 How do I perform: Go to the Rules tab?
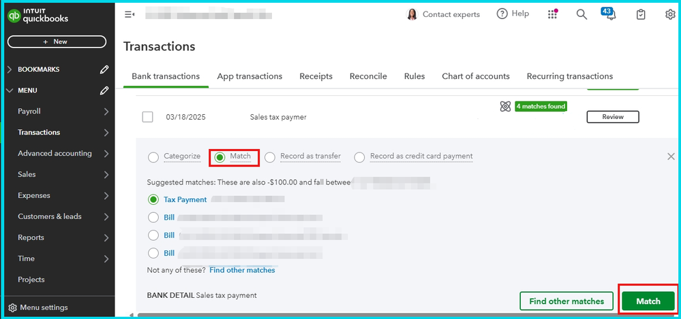coord(414,76)
